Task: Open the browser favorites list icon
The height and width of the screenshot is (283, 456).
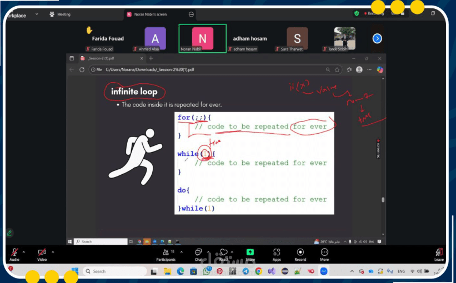Action: 349,70
